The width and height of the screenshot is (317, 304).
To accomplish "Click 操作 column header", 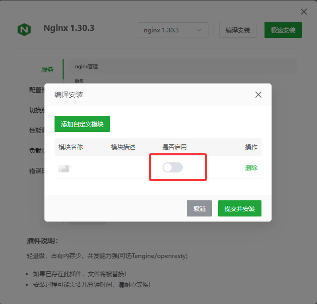I will 251,147.
